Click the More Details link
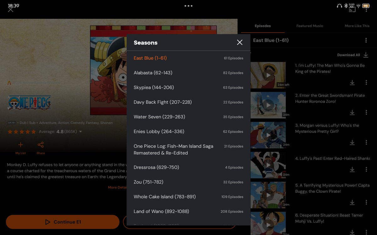Viewport: 377px width, 235px height. click(x=117, y=187)
